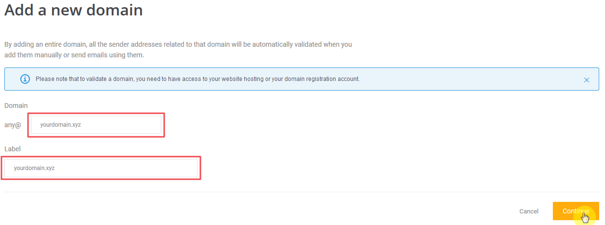Cancel adding the new domain
Viewport: 605px width, 225px height.
[x=529, y=211]
